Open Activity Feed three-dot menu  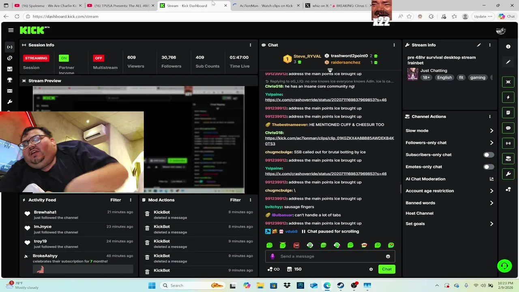click(131, 200)
